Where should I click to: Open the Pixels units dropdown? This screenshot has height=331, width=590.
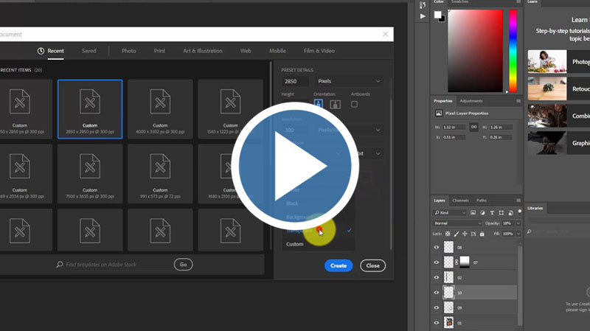348,81
